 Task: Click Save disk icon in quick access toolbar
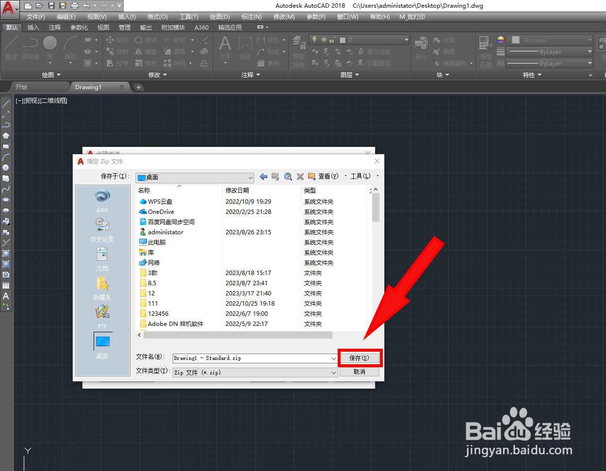coord(51,6)
